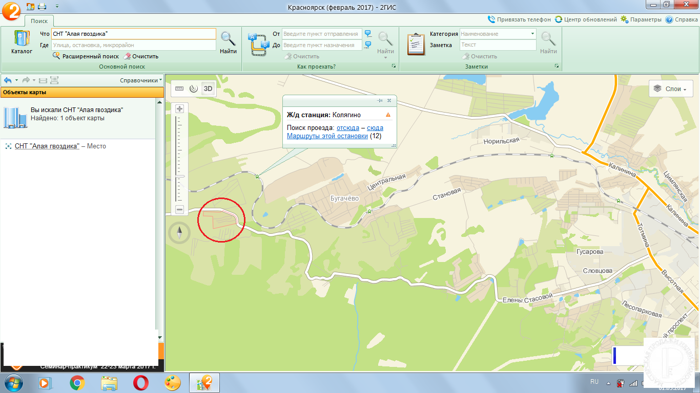The image size is (700, 393).
Task: Open the Слои layers dropdown
Action: click(x=671, y=89)
